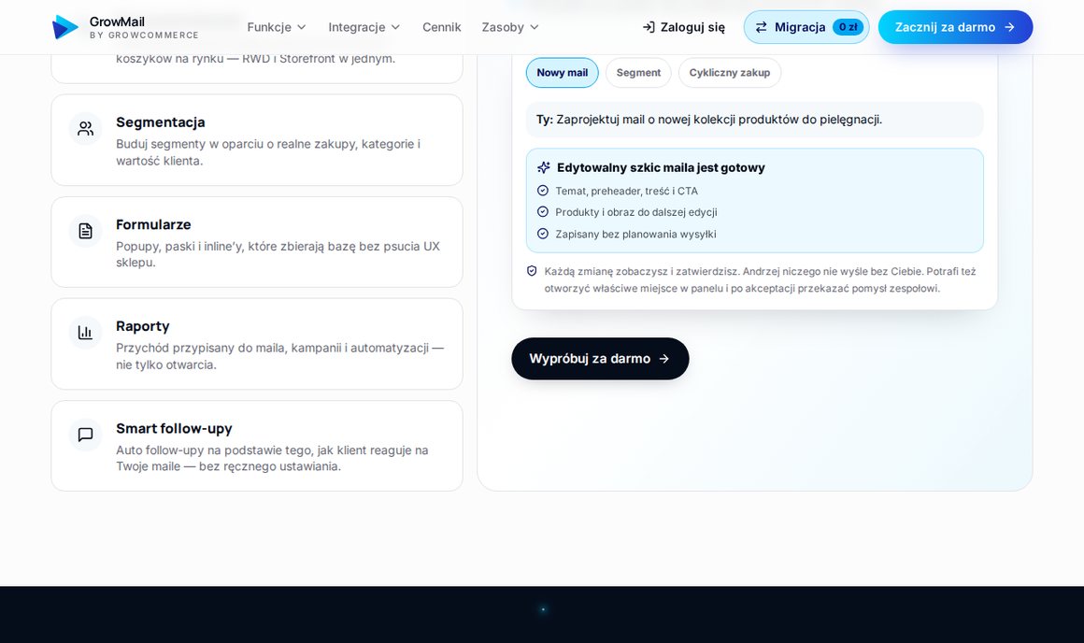Expand the Integracje menu chevron
Image resolution: width=1084 pixels, height=643 pixels.
pyautogui.click(x=395, y=27)
